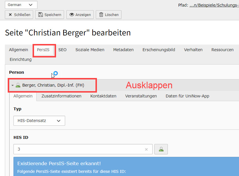This screenshot has height=176, width=239.
Task: Select the Metadaten tab
Action: coord(123,50)
